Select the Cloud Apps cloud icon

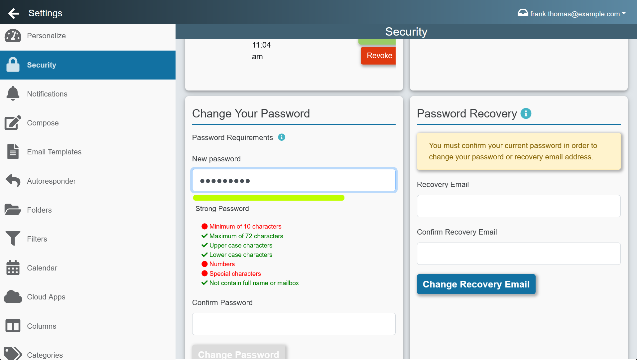(x=13, y=296)
